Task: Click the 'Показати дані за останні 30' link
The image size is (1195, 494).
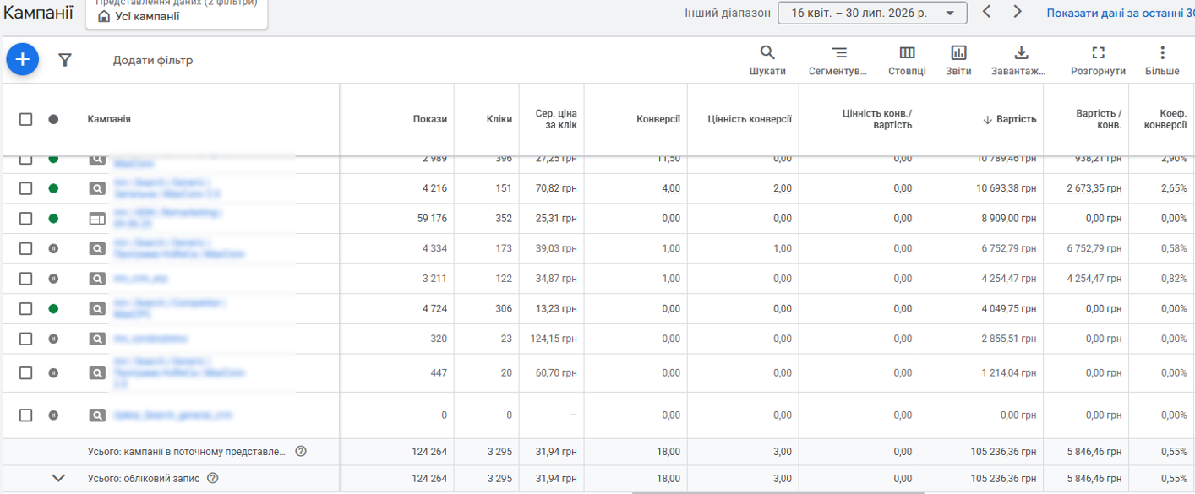Action: (1120, 13)
